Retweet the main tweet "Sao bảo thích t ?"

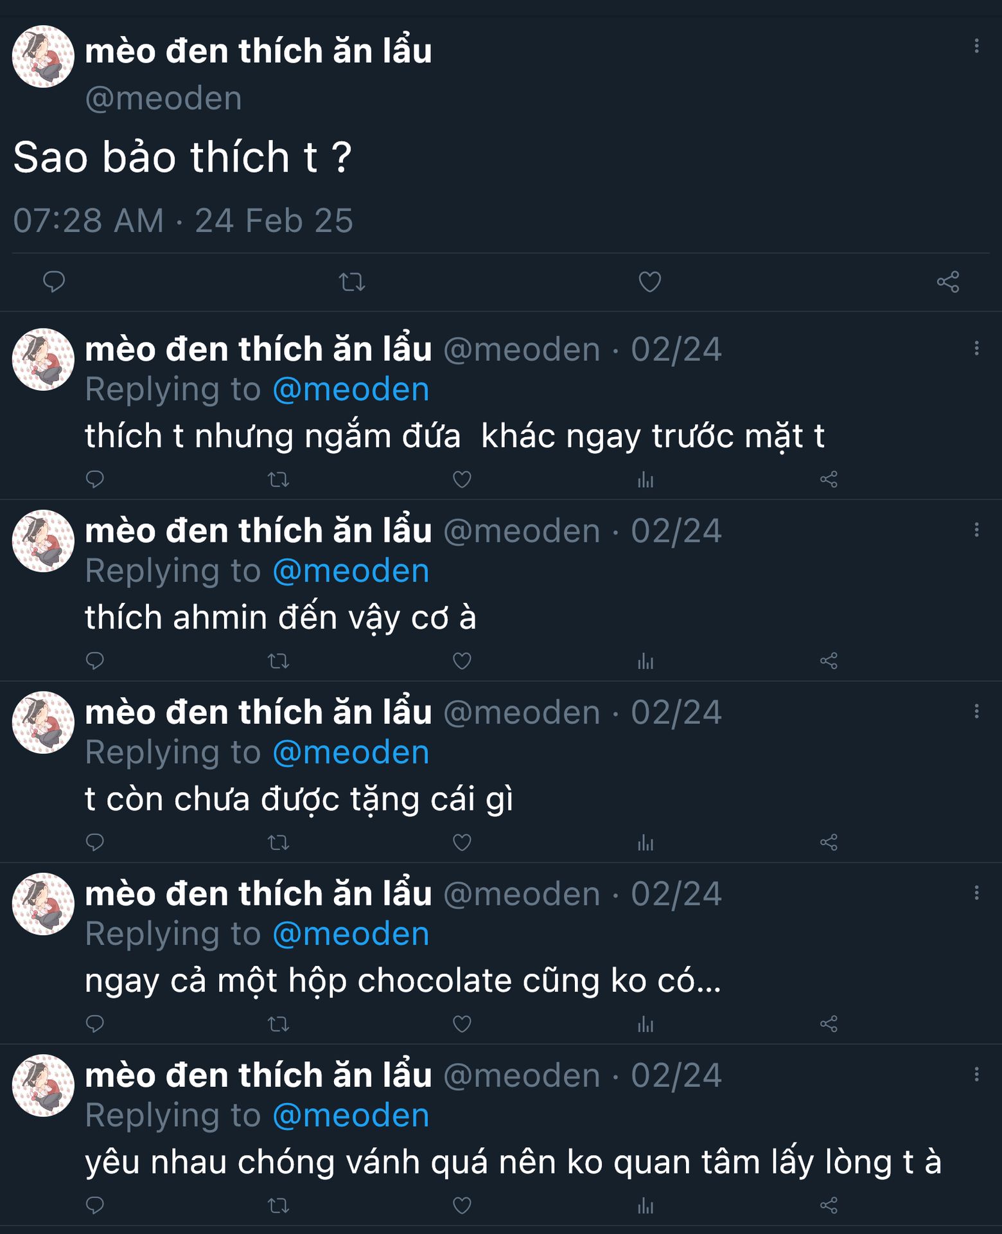click(352, 282)
